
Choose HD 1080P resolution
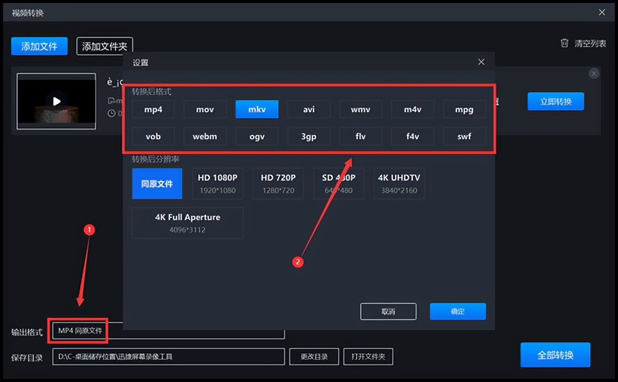click(217, 183)
